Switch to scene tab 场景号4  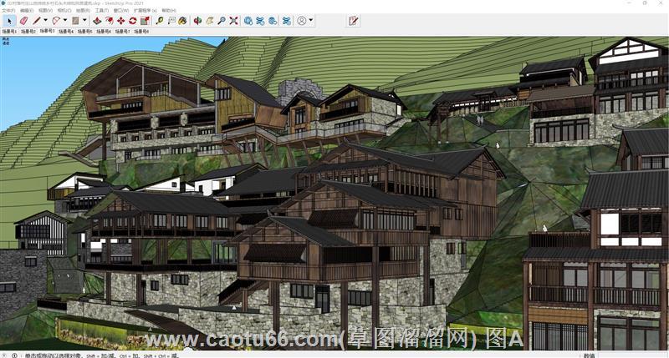click(x=66, y=32)
